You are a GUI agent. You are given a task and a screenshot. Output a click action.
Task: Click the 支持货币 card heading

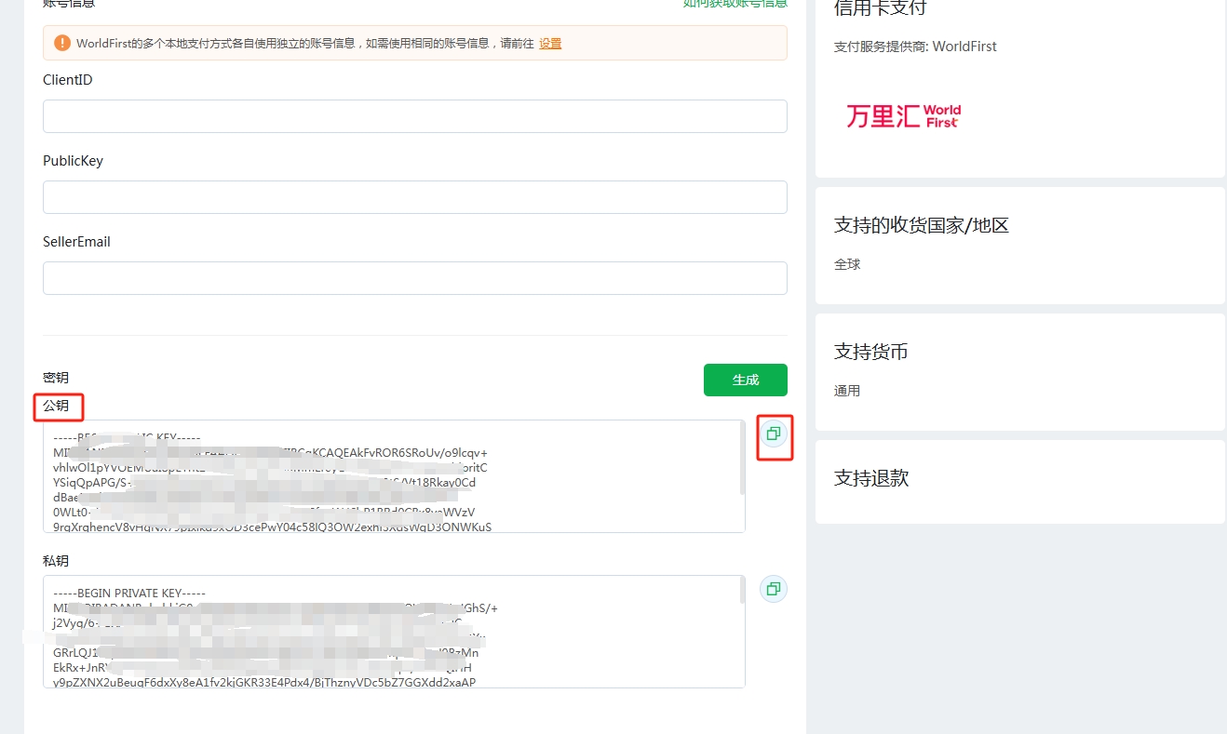(870, 352)
